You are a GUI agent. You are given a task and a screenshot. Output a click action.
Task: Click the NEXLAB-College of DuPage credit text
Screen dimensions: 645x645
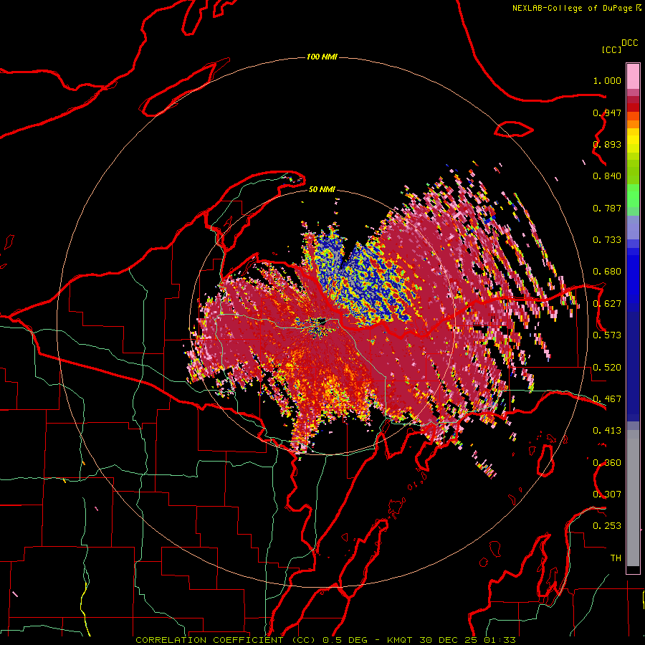[x=572, y=8]
